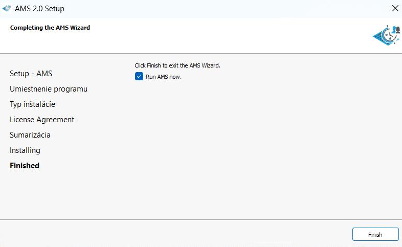Go to the Umiestnenie programu step
The image size is (402, 247).
[49, 89]
